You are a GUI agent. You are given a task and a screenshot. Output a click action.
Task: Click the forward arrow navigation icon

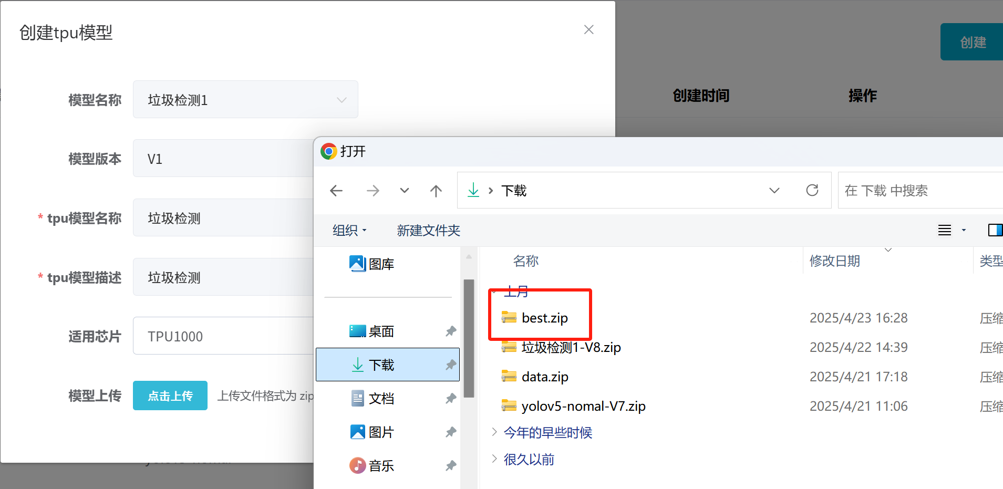click(373, 191)
